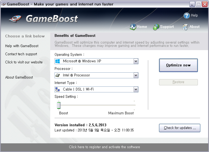Click the About document icon
This screenshot has height=152, width=209.
pyautogui.click(x=185, y=27)
